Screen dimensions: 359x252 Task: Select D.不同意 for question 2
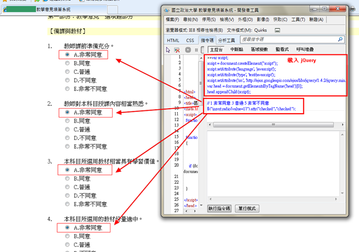click(x=67, y=138)
